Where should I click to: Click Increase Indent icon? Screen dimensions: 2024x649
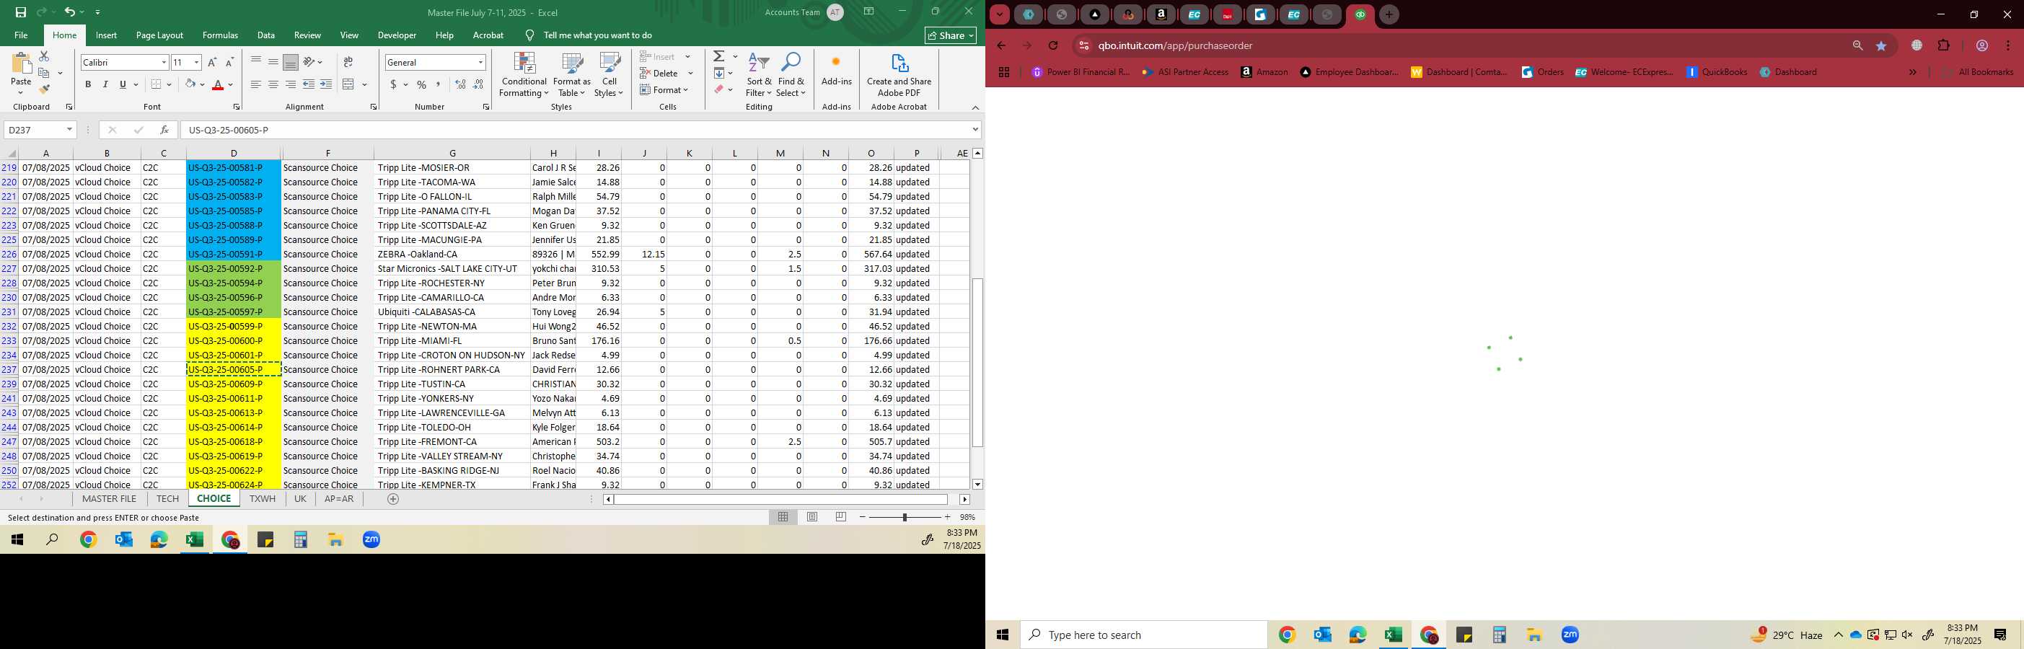pyautogui.click(x=326, y=85)
